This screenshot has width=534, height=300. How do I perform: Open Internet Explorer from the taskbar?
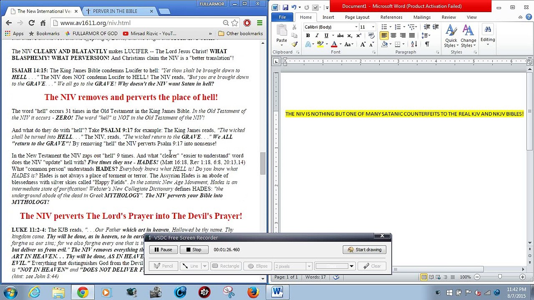coord(34,292)
